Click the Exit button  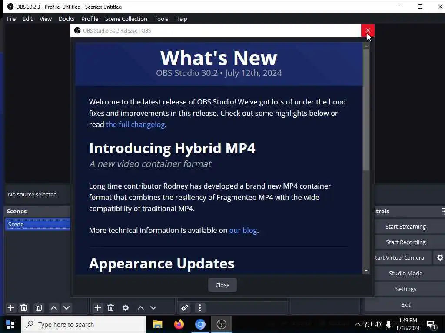[x=405, y=304]
